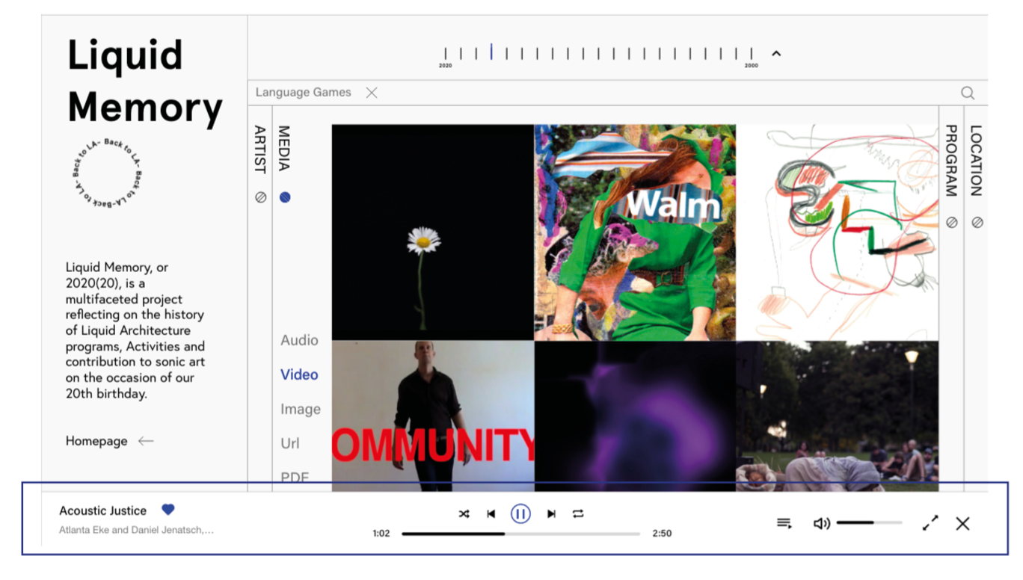Remove the Language Games filter tag
The image size is (1023, 580).
click(x=372, y=93)
